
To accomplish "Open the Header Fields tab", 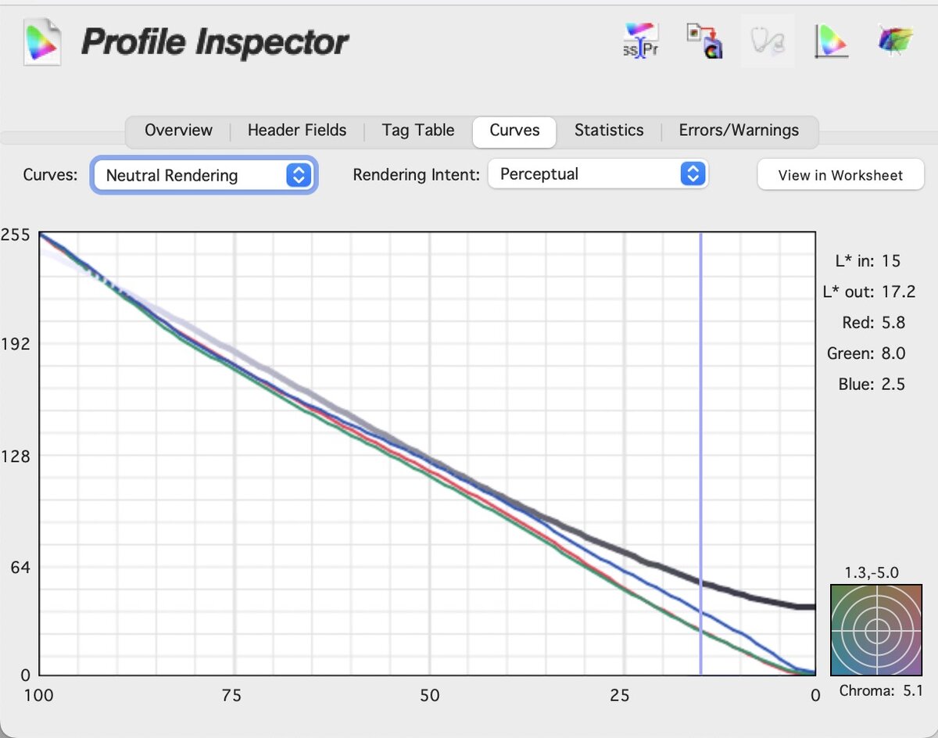I will [297, 131].
